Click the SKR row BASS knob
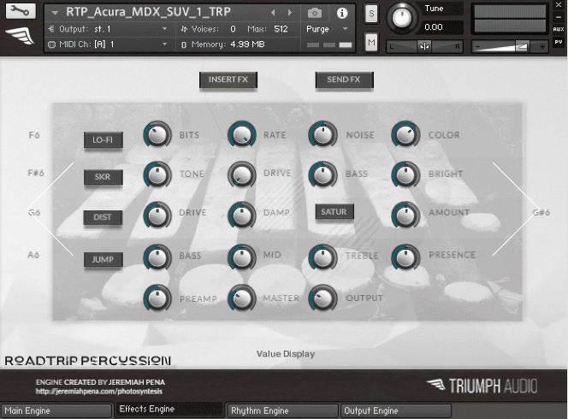This screenshot has height=419, width=568. (x=322, y=175)
